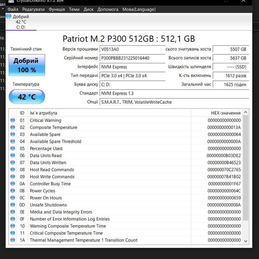Select the Composite Temperature attribute name
Screen dimensions: 259x259
click(54, 128)
